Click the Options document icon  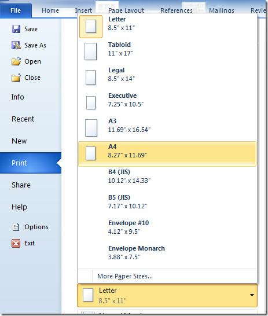click(16, 227)
